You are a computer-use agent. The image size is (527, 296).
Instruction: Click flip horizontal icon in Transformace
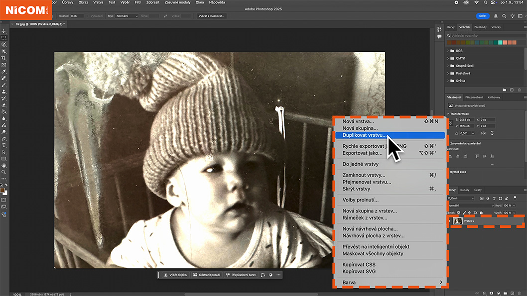[x=484, y=133]
